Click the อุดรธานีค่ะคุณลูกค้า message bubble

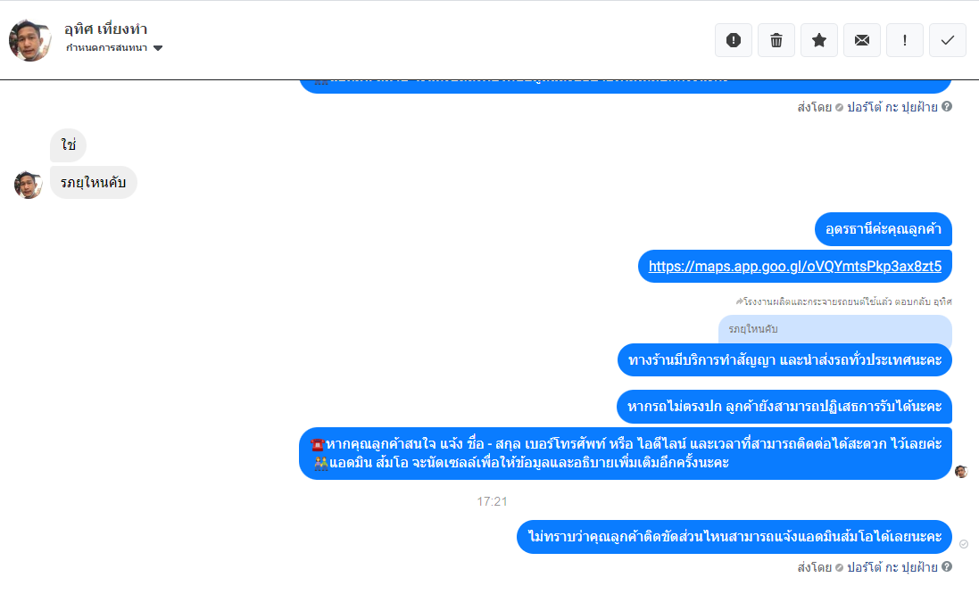coord(883,229)
